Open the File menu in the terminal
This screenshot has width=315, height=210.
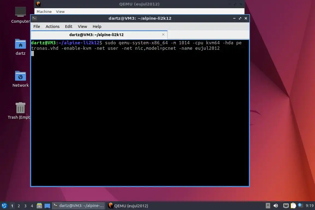click(37, 27)
